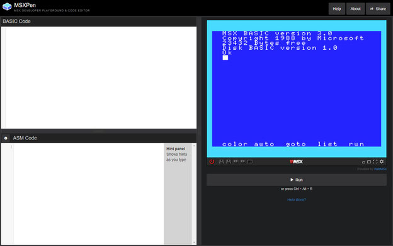The height and width of the screenshot is (246, 393).
Task: Click the ASM Code panel title
Action: (25, 138)
